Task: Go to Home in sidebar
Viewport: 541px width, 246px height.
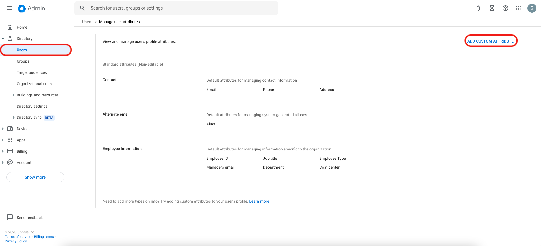Action: point(22,27)
